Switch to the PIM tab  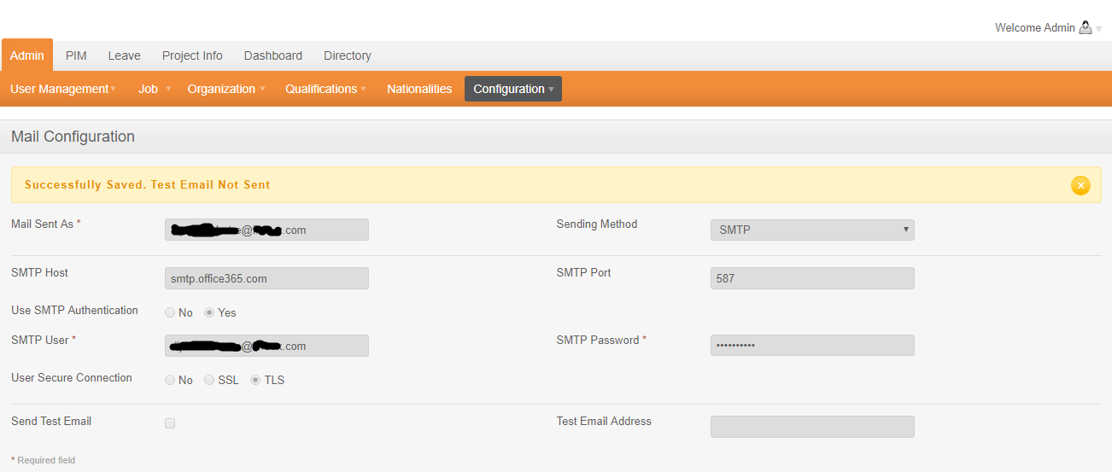pos(76,55)
